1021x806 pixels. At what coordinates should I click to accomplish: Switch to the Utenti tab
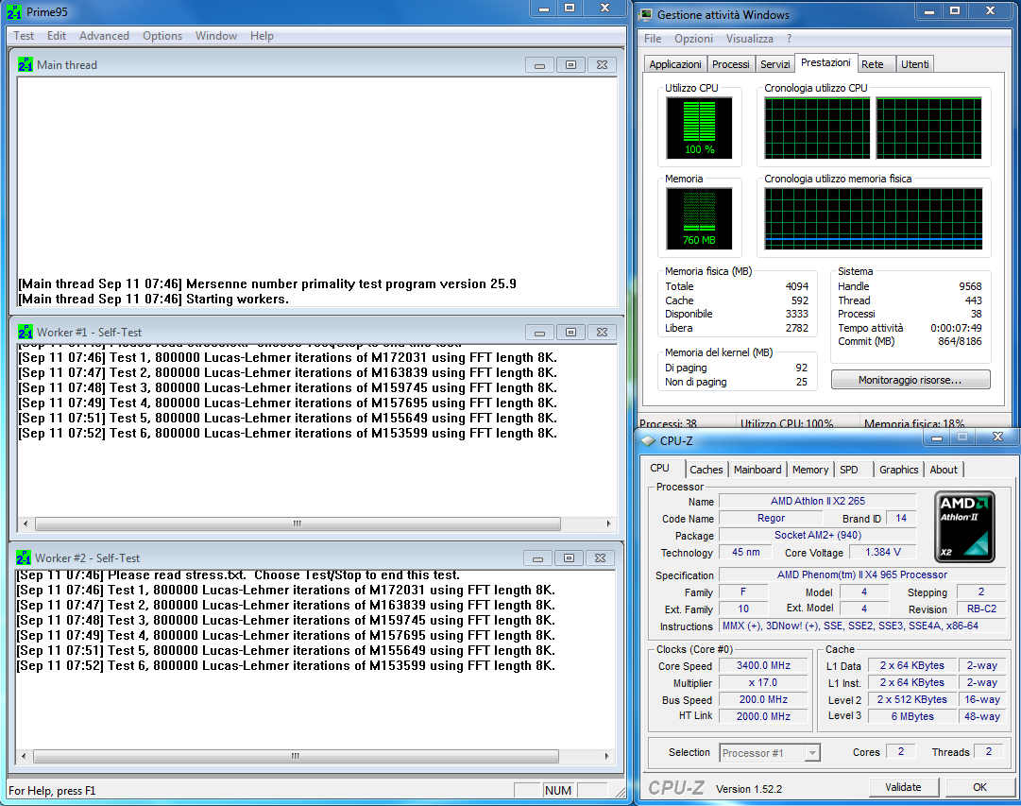915,64
